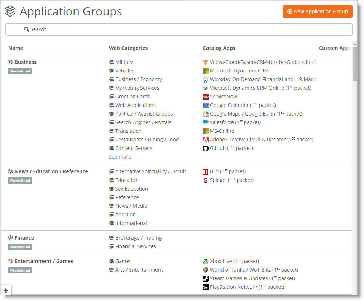Select the Web Applications category
Image resolution: width=364 pixels, height=301 pixels.
click(135, 105)
